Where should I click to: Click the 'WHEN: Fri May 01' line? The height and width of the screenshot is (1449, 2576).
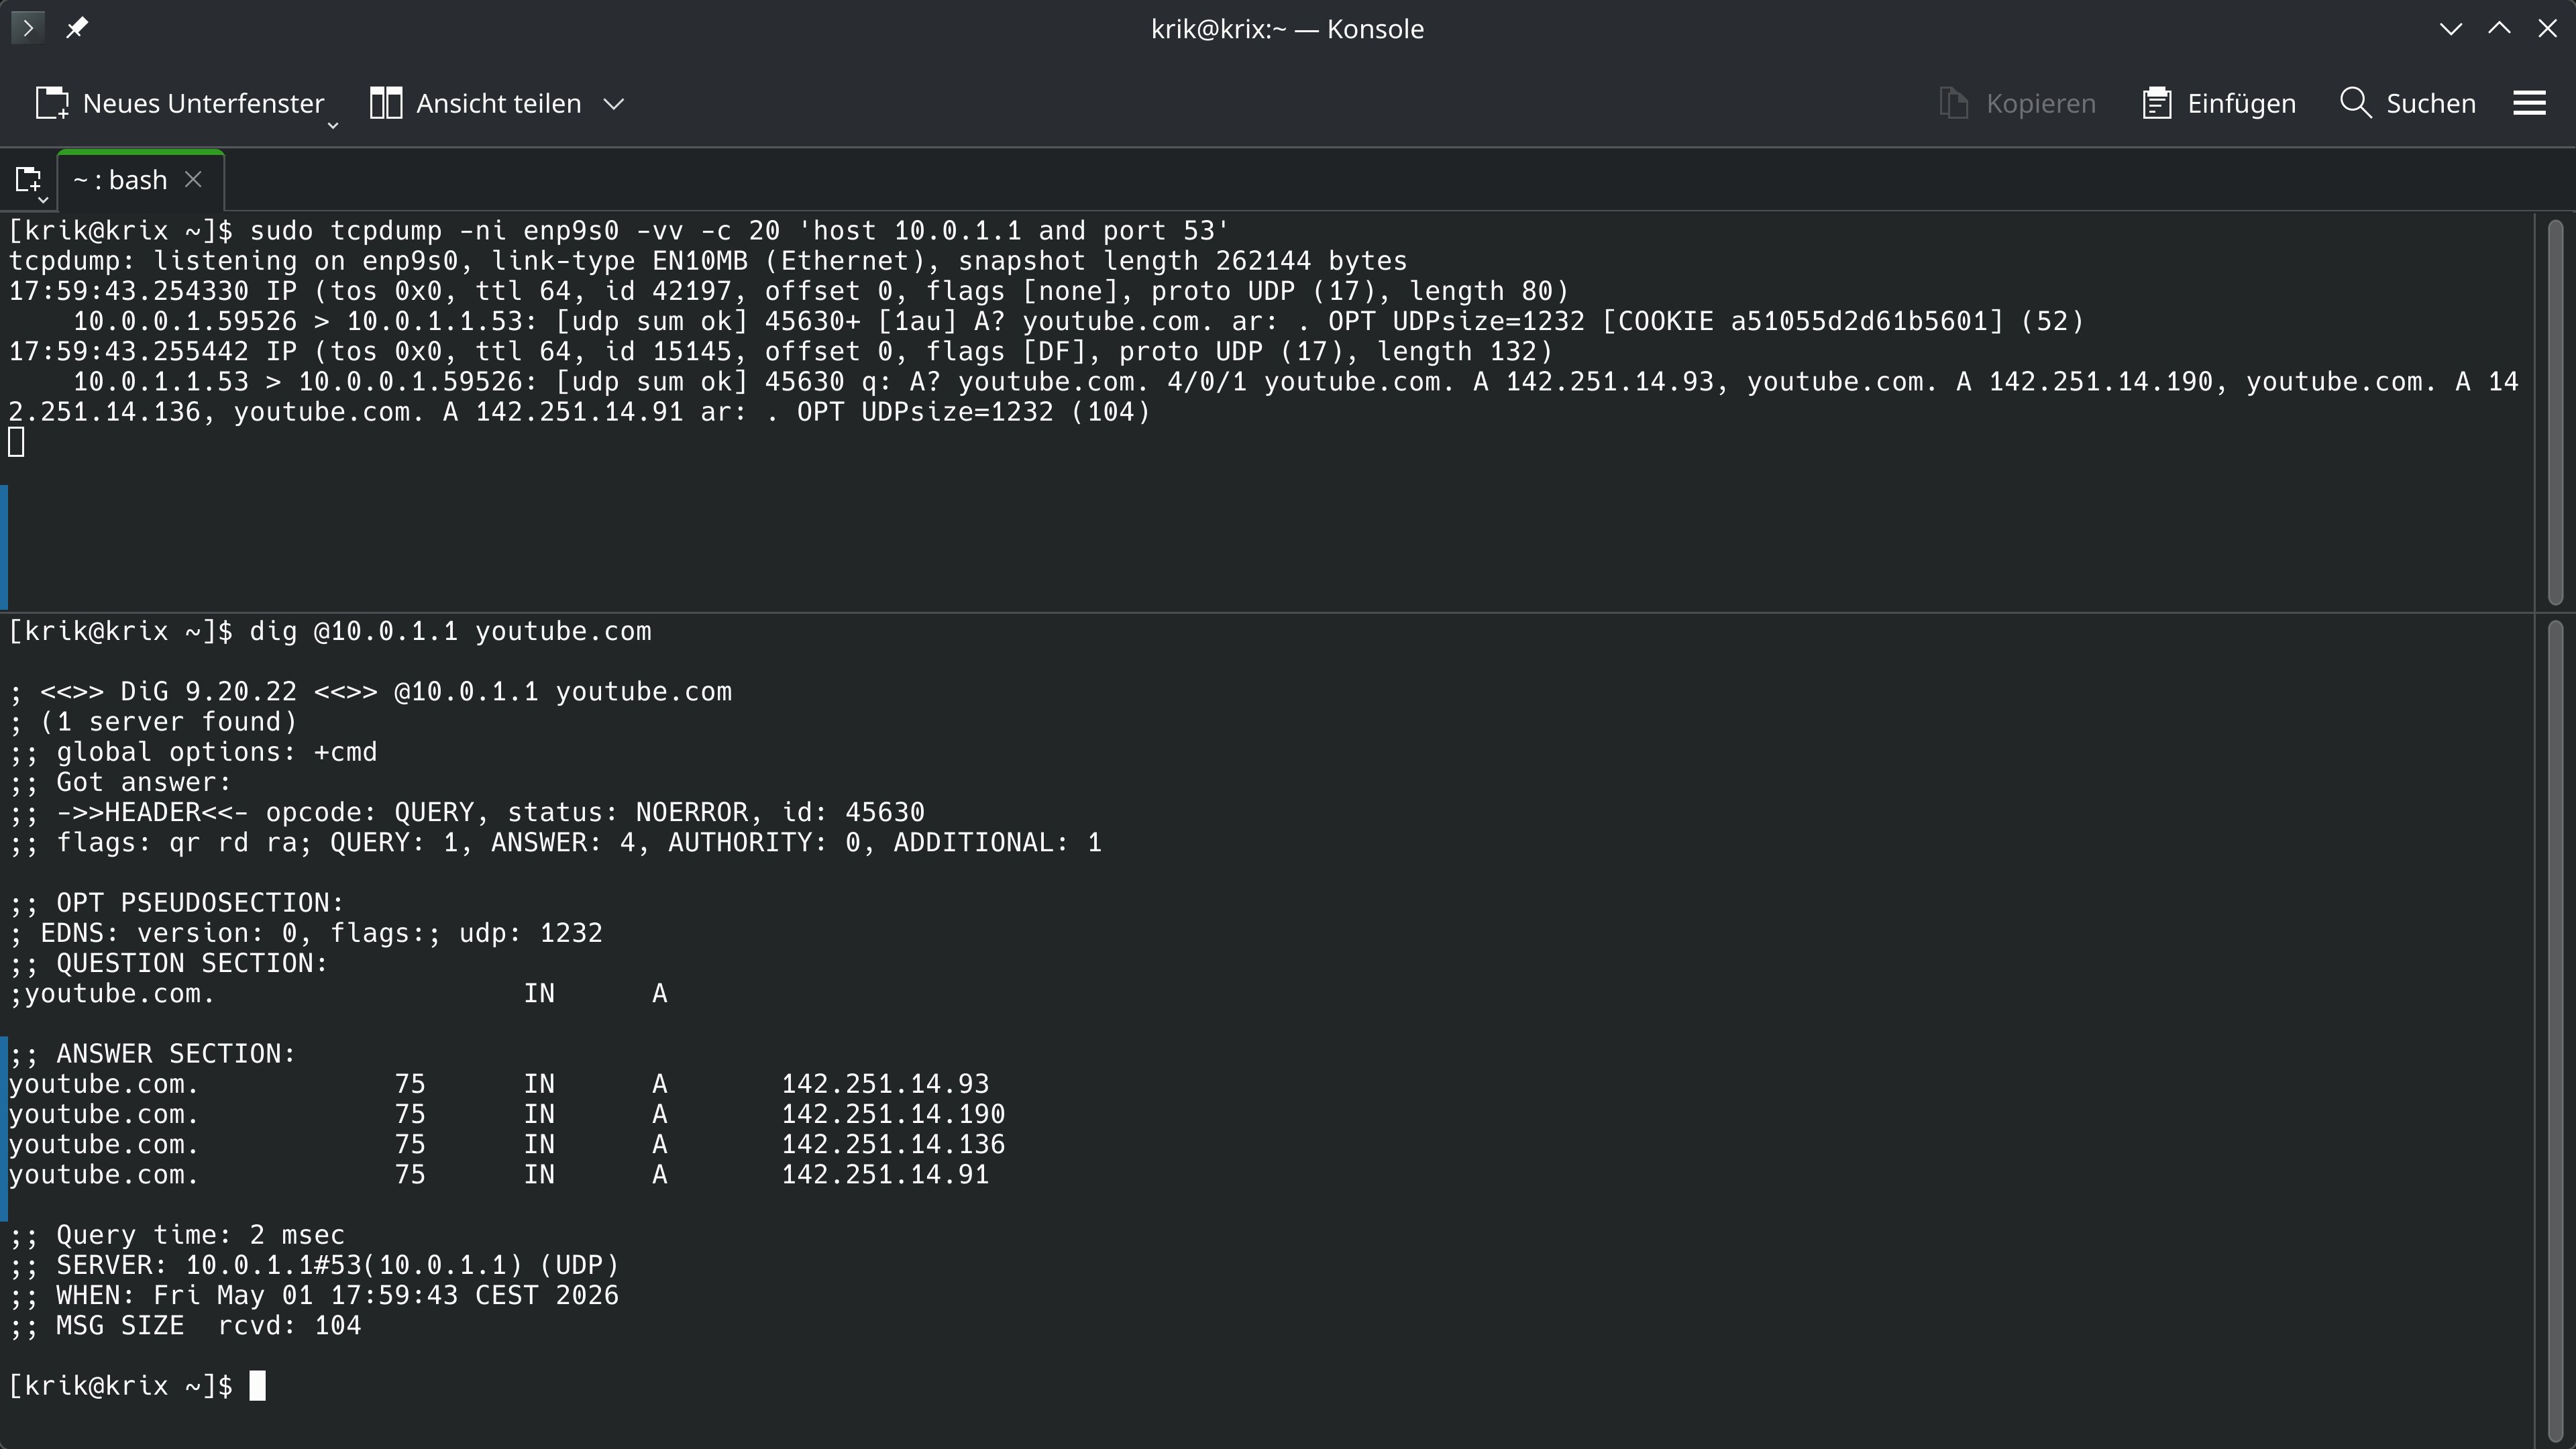coord(314,1295)
